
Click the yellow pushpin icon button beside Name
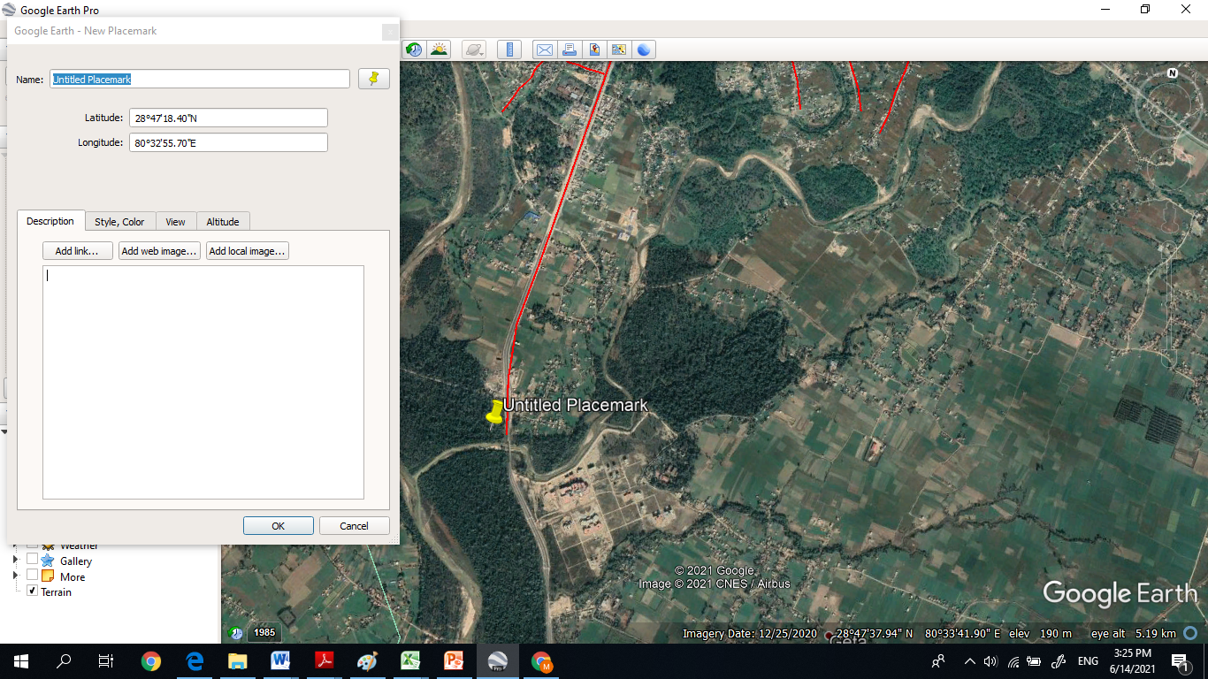374,79
